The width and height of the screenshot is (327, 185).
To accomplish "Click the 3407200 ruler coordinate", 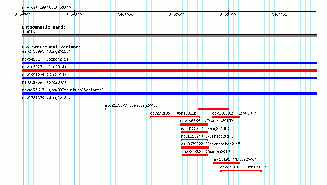I will click(x=279, y=15).
